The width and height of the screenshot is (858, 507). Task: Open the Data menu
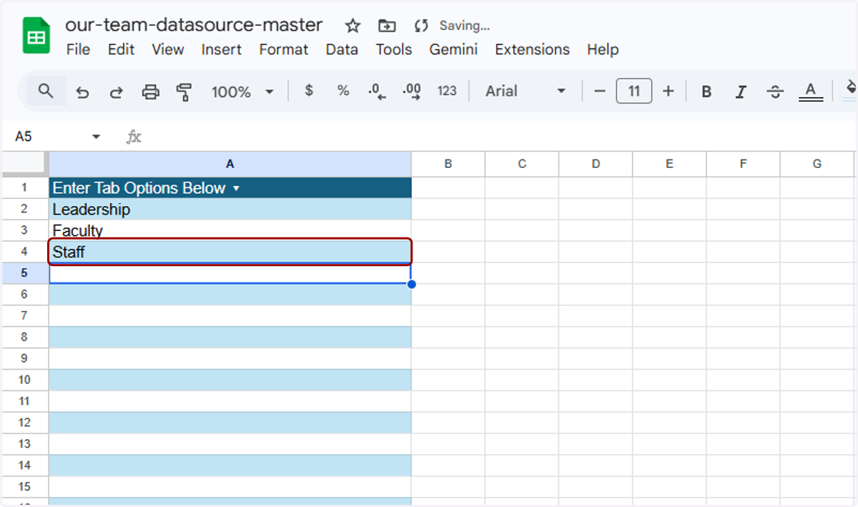click(342, 49)
